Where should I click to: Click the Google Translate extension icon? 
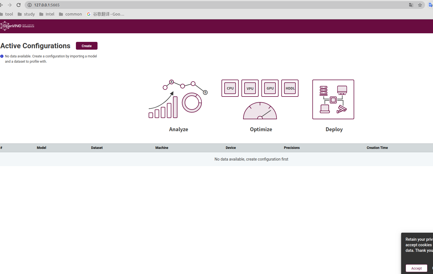pyautogui.click(x=431, y=5)
